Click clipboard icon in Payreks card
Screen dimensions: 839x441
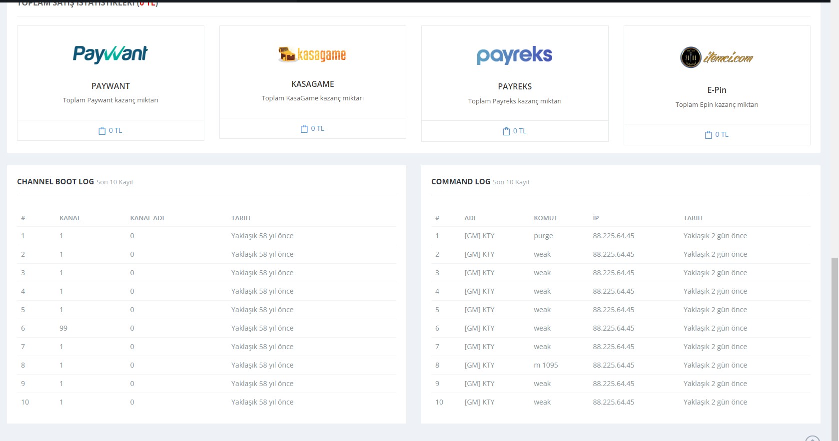point(506,131)
